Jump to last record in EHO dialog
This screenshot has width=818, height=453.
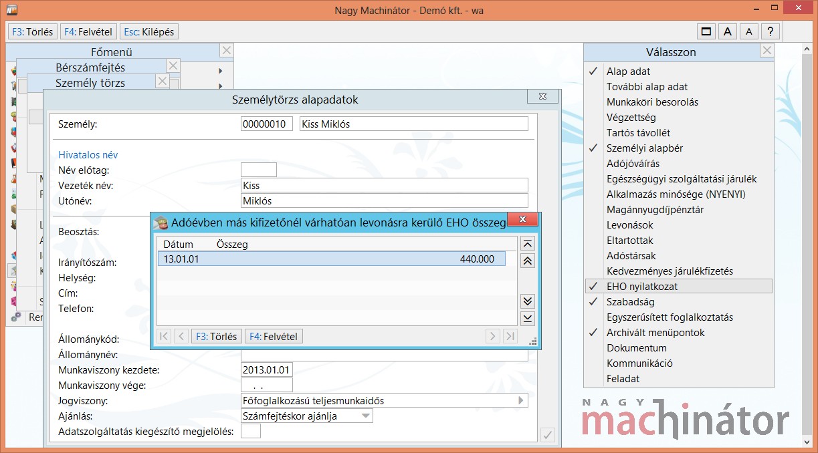(510, 337)
